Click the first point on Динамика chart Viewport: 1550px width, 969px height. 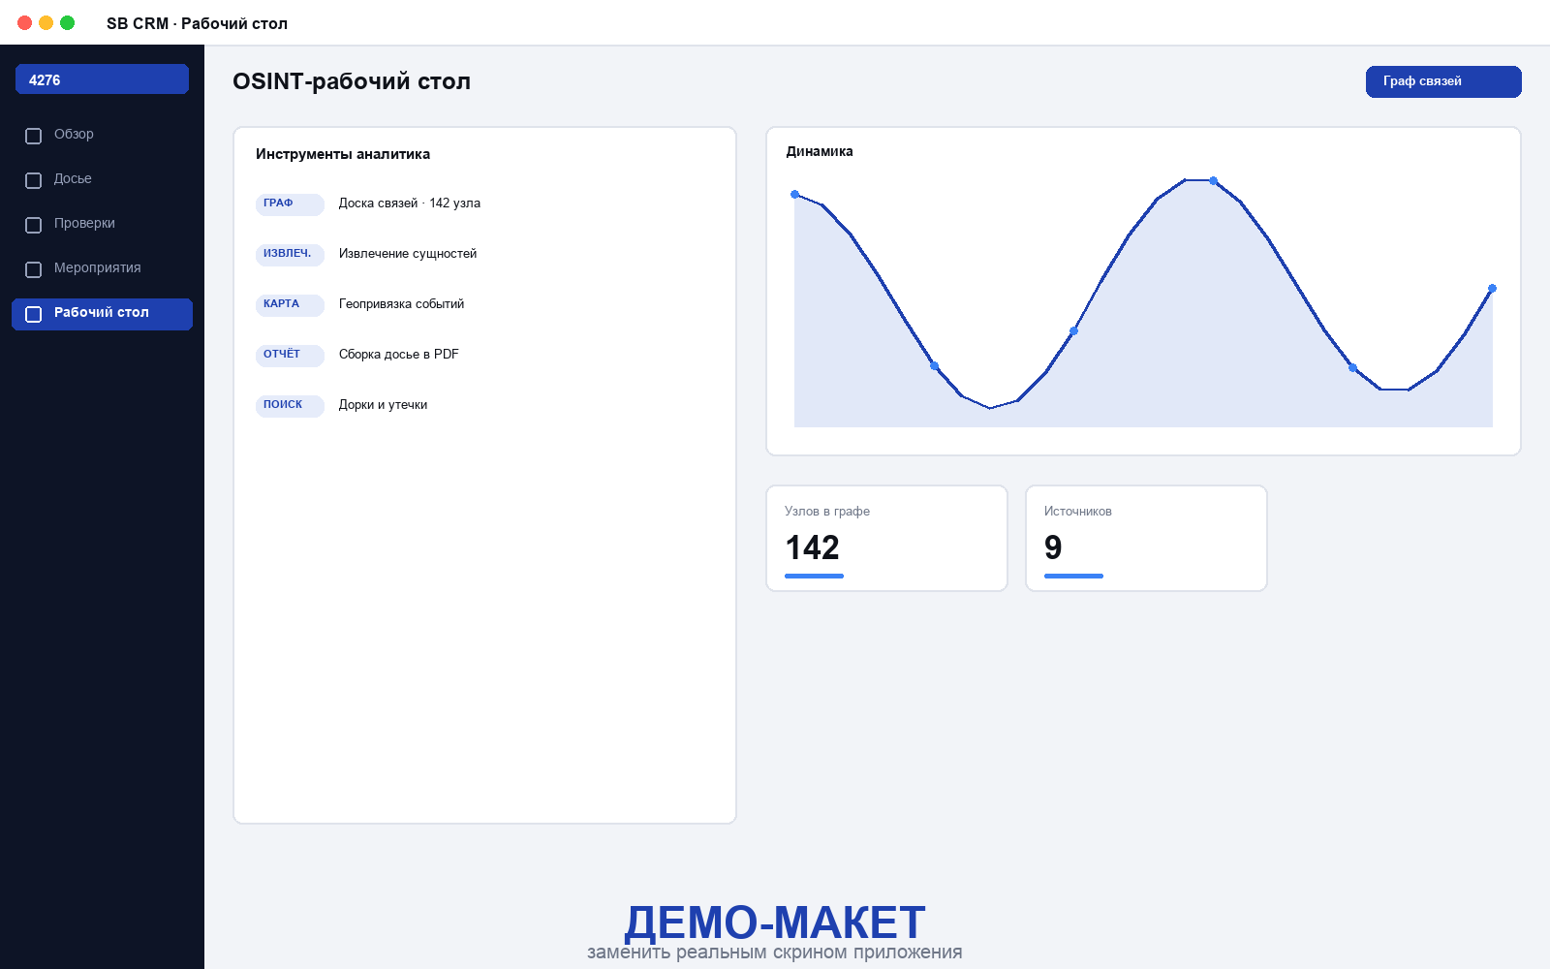click(x=795, y=195)
